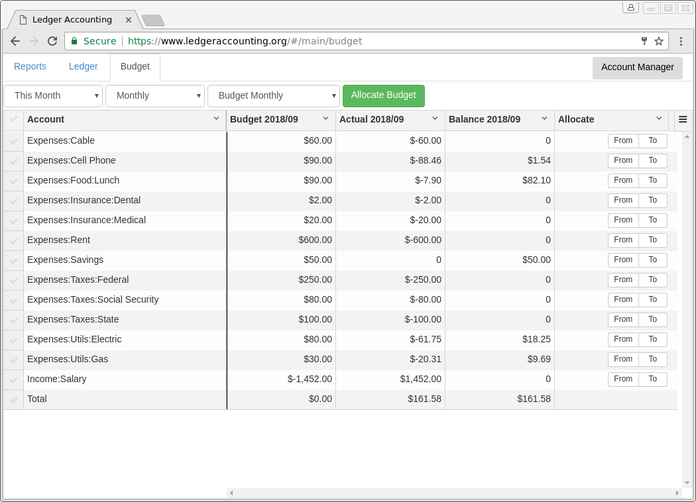Click the horizontal scrollbar at the bottom
Screen dimensions: 696x502
[x=453, y=493]
